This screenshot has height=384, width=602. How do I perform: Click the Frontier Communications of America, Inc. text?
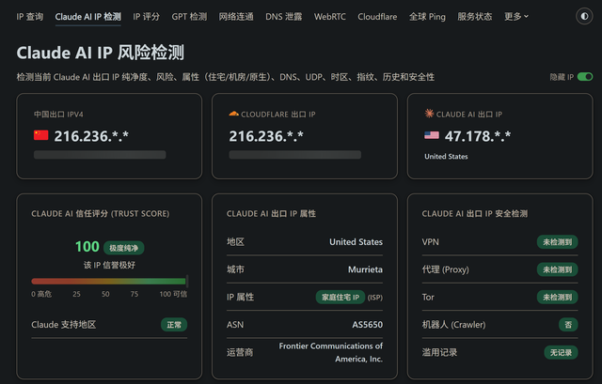coord(331,352)
